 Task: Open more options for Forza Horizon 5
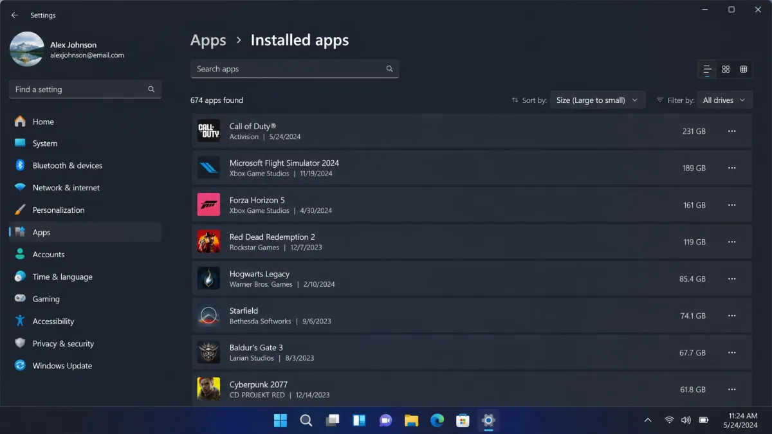point(731,205)
